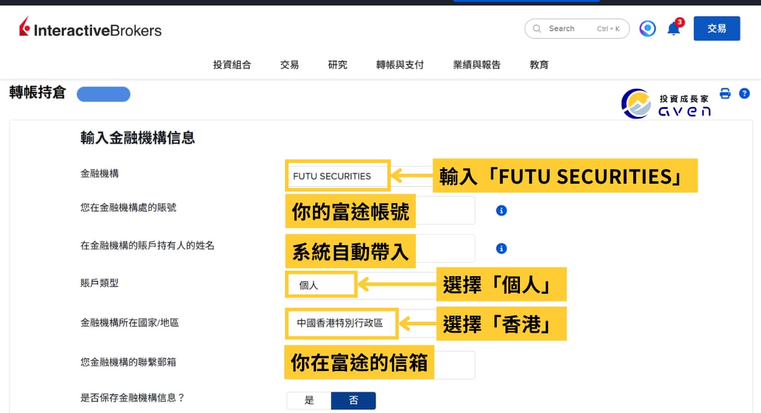The image size is (761, 413).
Task: Open the notification bell
Action: pyautogui.click(x=673, y=29)
